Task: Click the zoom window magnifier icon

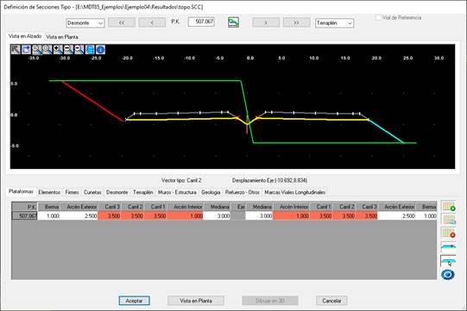Action: point(36,49)
